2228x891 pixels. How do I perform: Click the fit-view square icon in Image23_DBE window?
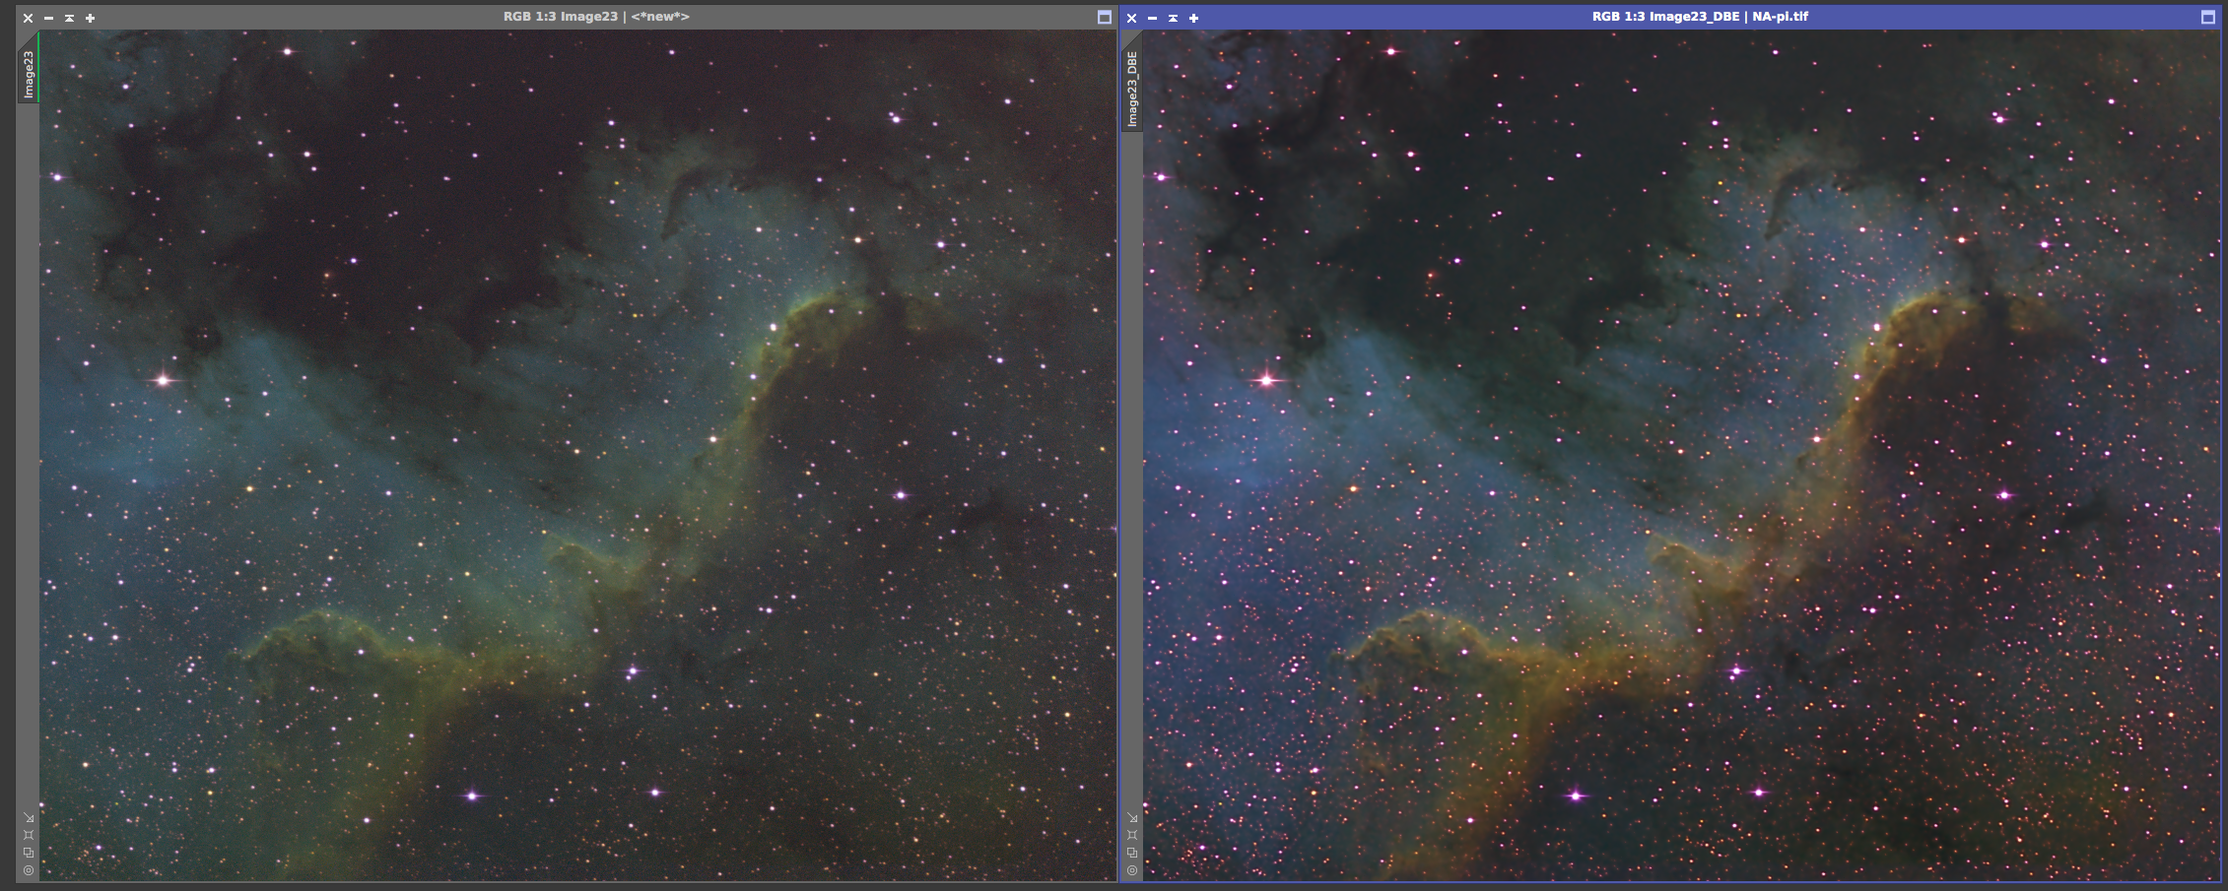pyautogui.click(x=1132, y=835)
